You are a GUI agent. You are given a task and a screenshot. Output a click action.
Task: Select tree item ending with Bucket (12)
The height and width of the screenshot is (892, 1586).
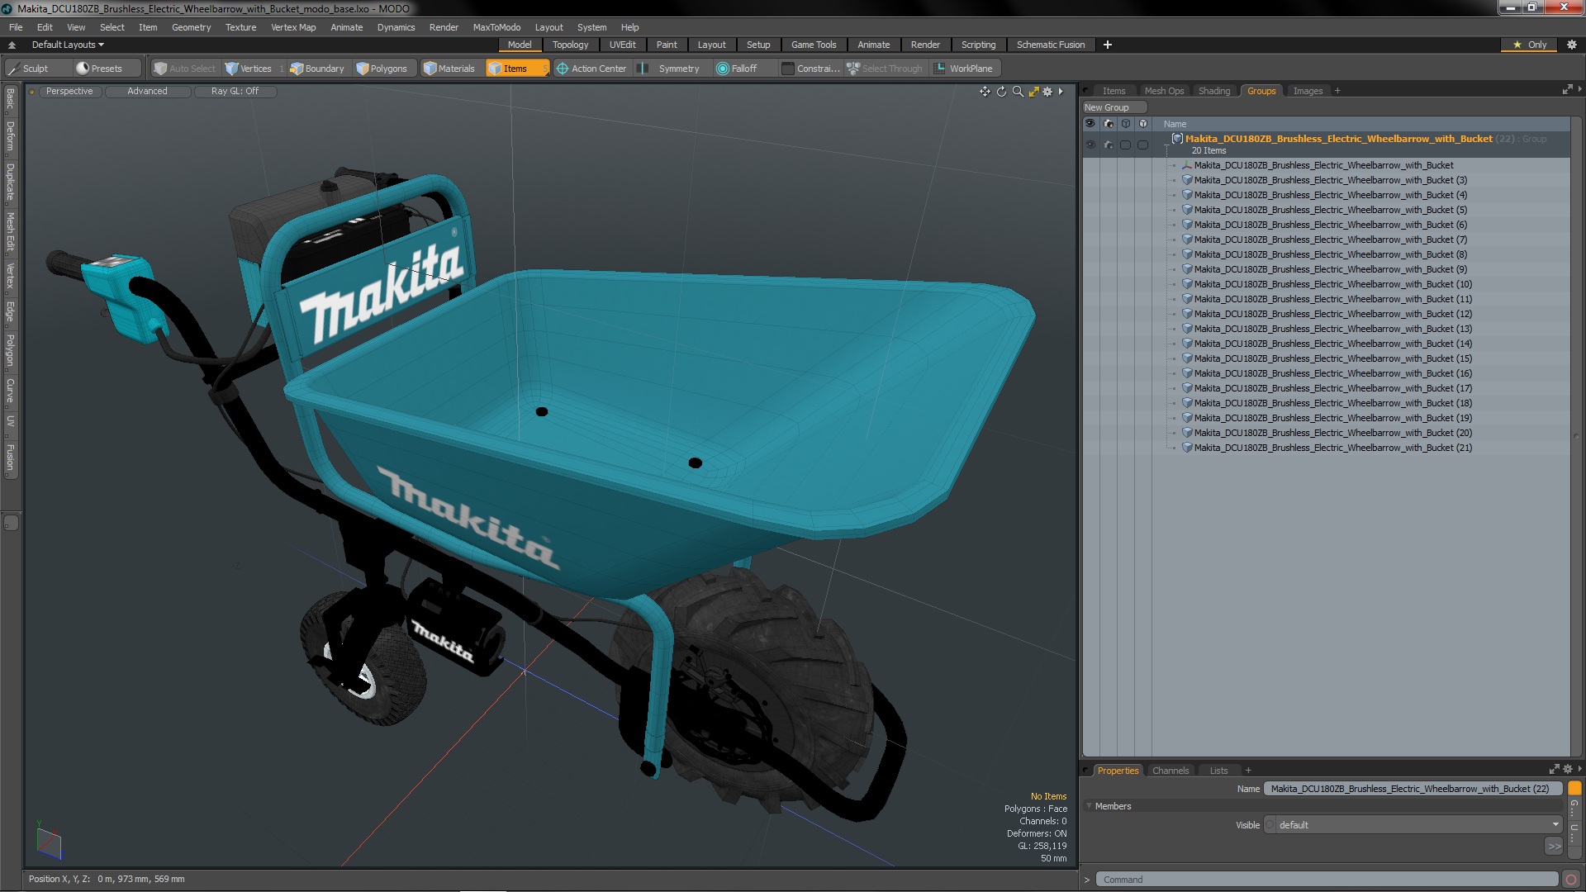pos(1332,314)
